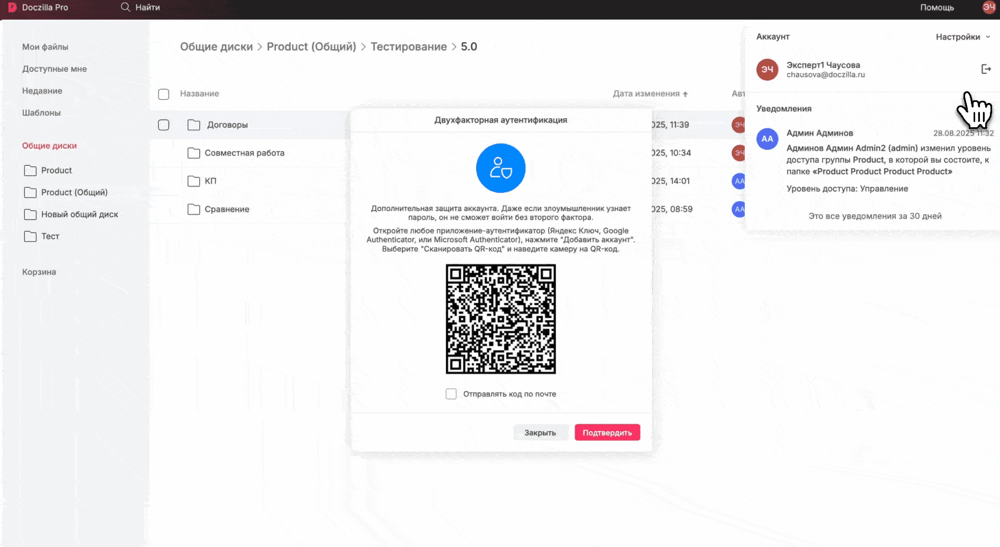Open Product (Общий) in sidebar
Image resolution: width=1000 pixels, height=547 pixels.
coord(75,193)
